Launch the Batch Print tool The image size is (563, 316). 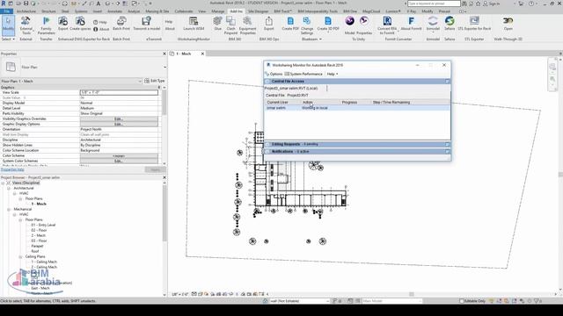[121, 24]
